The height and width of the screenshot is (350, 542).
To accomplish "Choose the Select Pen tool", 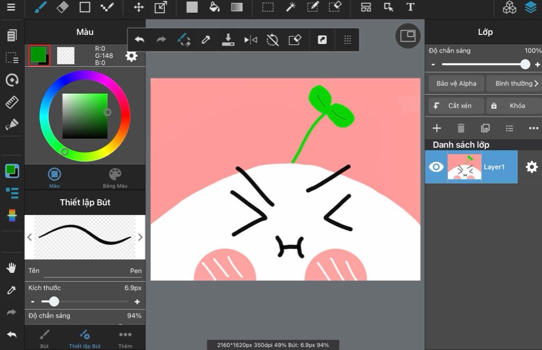I will tap(312, 7).
